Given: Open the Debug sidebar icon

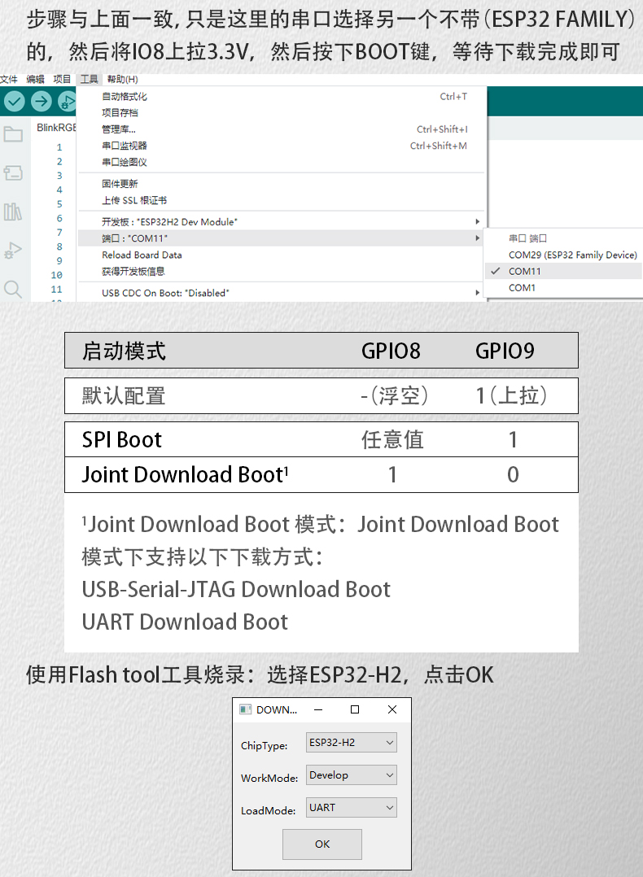Looking at the screenshot, I should point(13,250).
